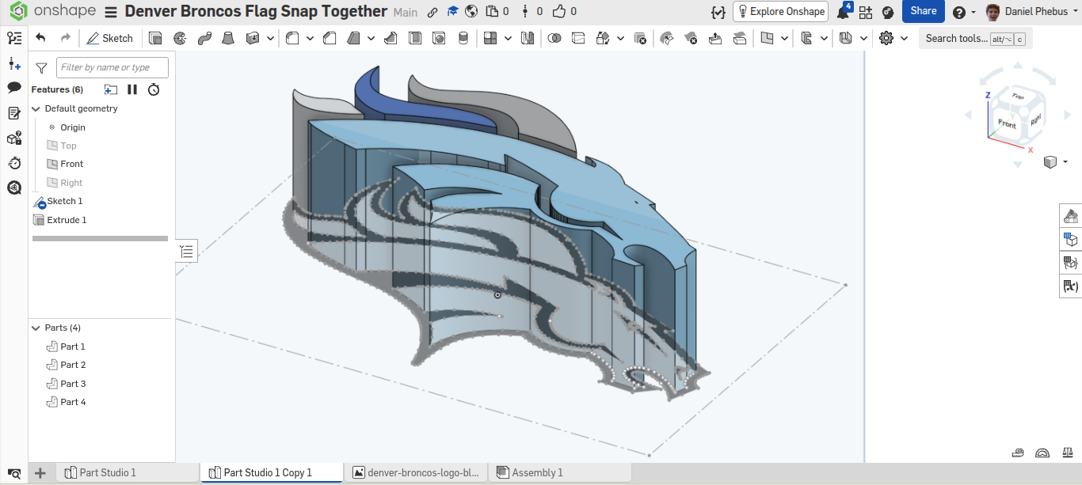The height and width of the screenshot is (485, 1082).
Task: Select the Replace face tool
Action: [740, 38]
